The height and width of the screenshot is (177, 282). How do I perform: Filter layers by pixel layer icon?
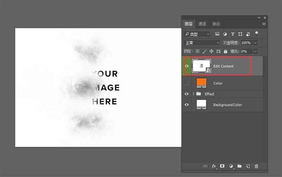217,34
